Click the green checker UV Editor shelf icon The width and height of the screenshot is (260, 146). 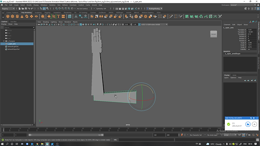211,17
